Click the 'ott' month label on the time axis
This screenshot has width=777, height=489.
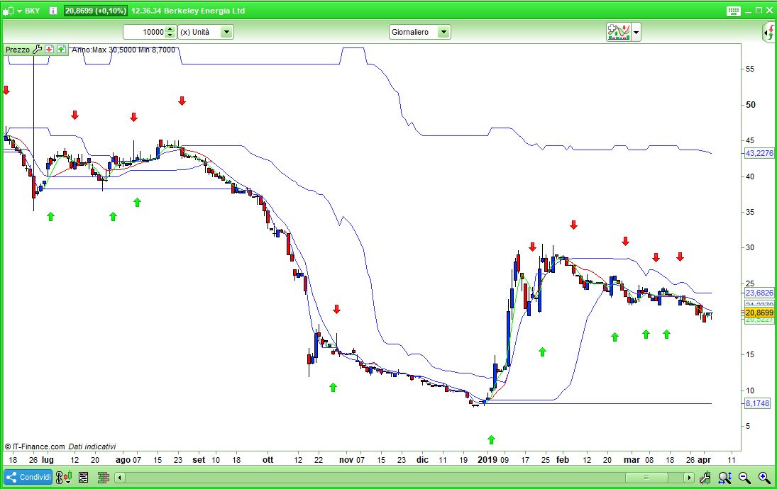(x=268, y=460)
